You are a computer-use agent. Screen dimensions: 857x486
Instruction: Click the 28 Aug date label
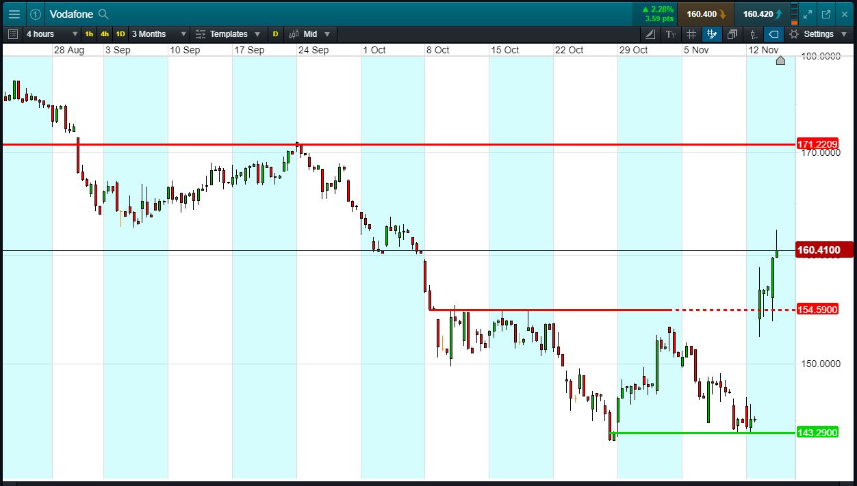click(69, 50)
